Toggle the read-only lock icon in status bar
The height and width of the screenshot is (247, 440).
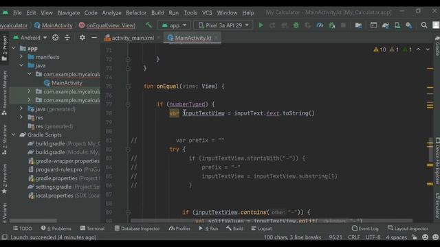(x=414, y=237)
